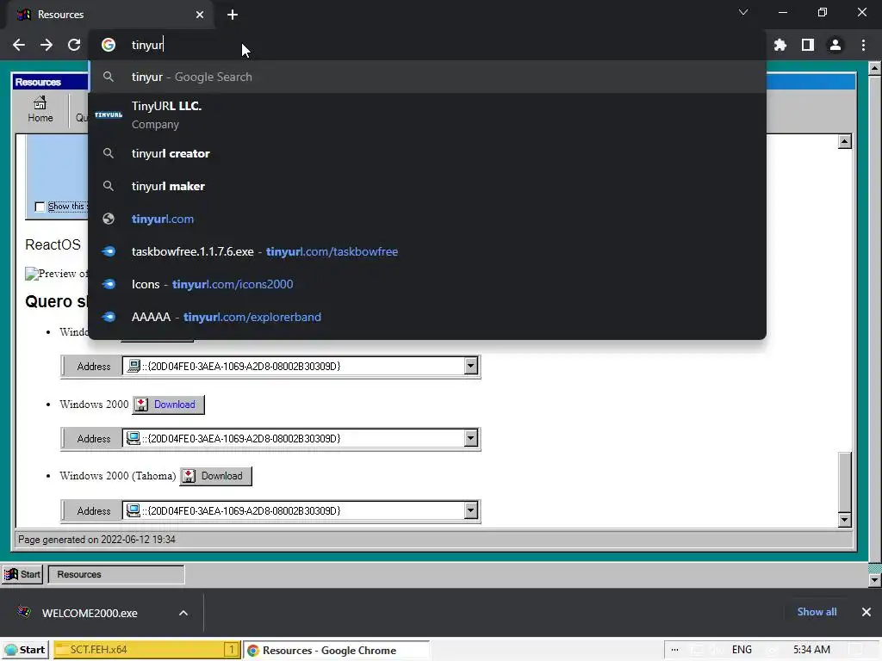Expand the Windows 2000 Address dropdown arrow
This screenshot has width=882, height=661.
[471, 438]
